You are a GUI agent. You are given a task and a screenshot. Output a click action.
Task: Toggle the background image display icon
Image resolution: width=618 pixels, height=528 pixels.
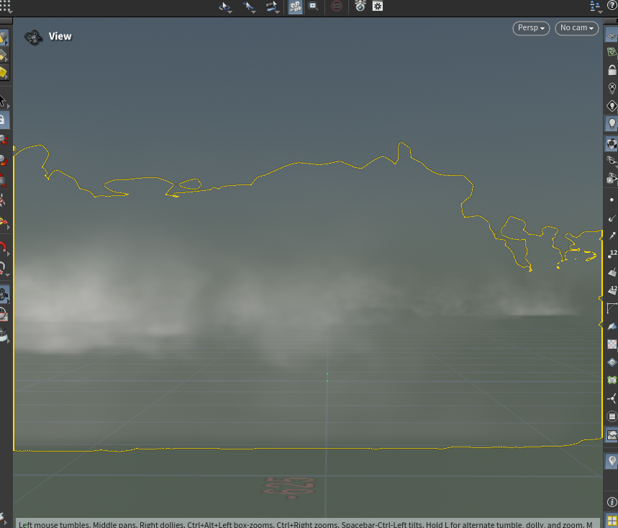612,434
